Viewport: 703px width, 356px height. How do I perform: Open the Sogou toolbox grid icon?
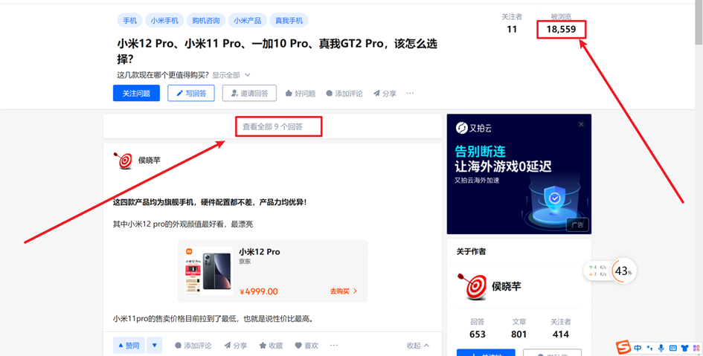696,348
